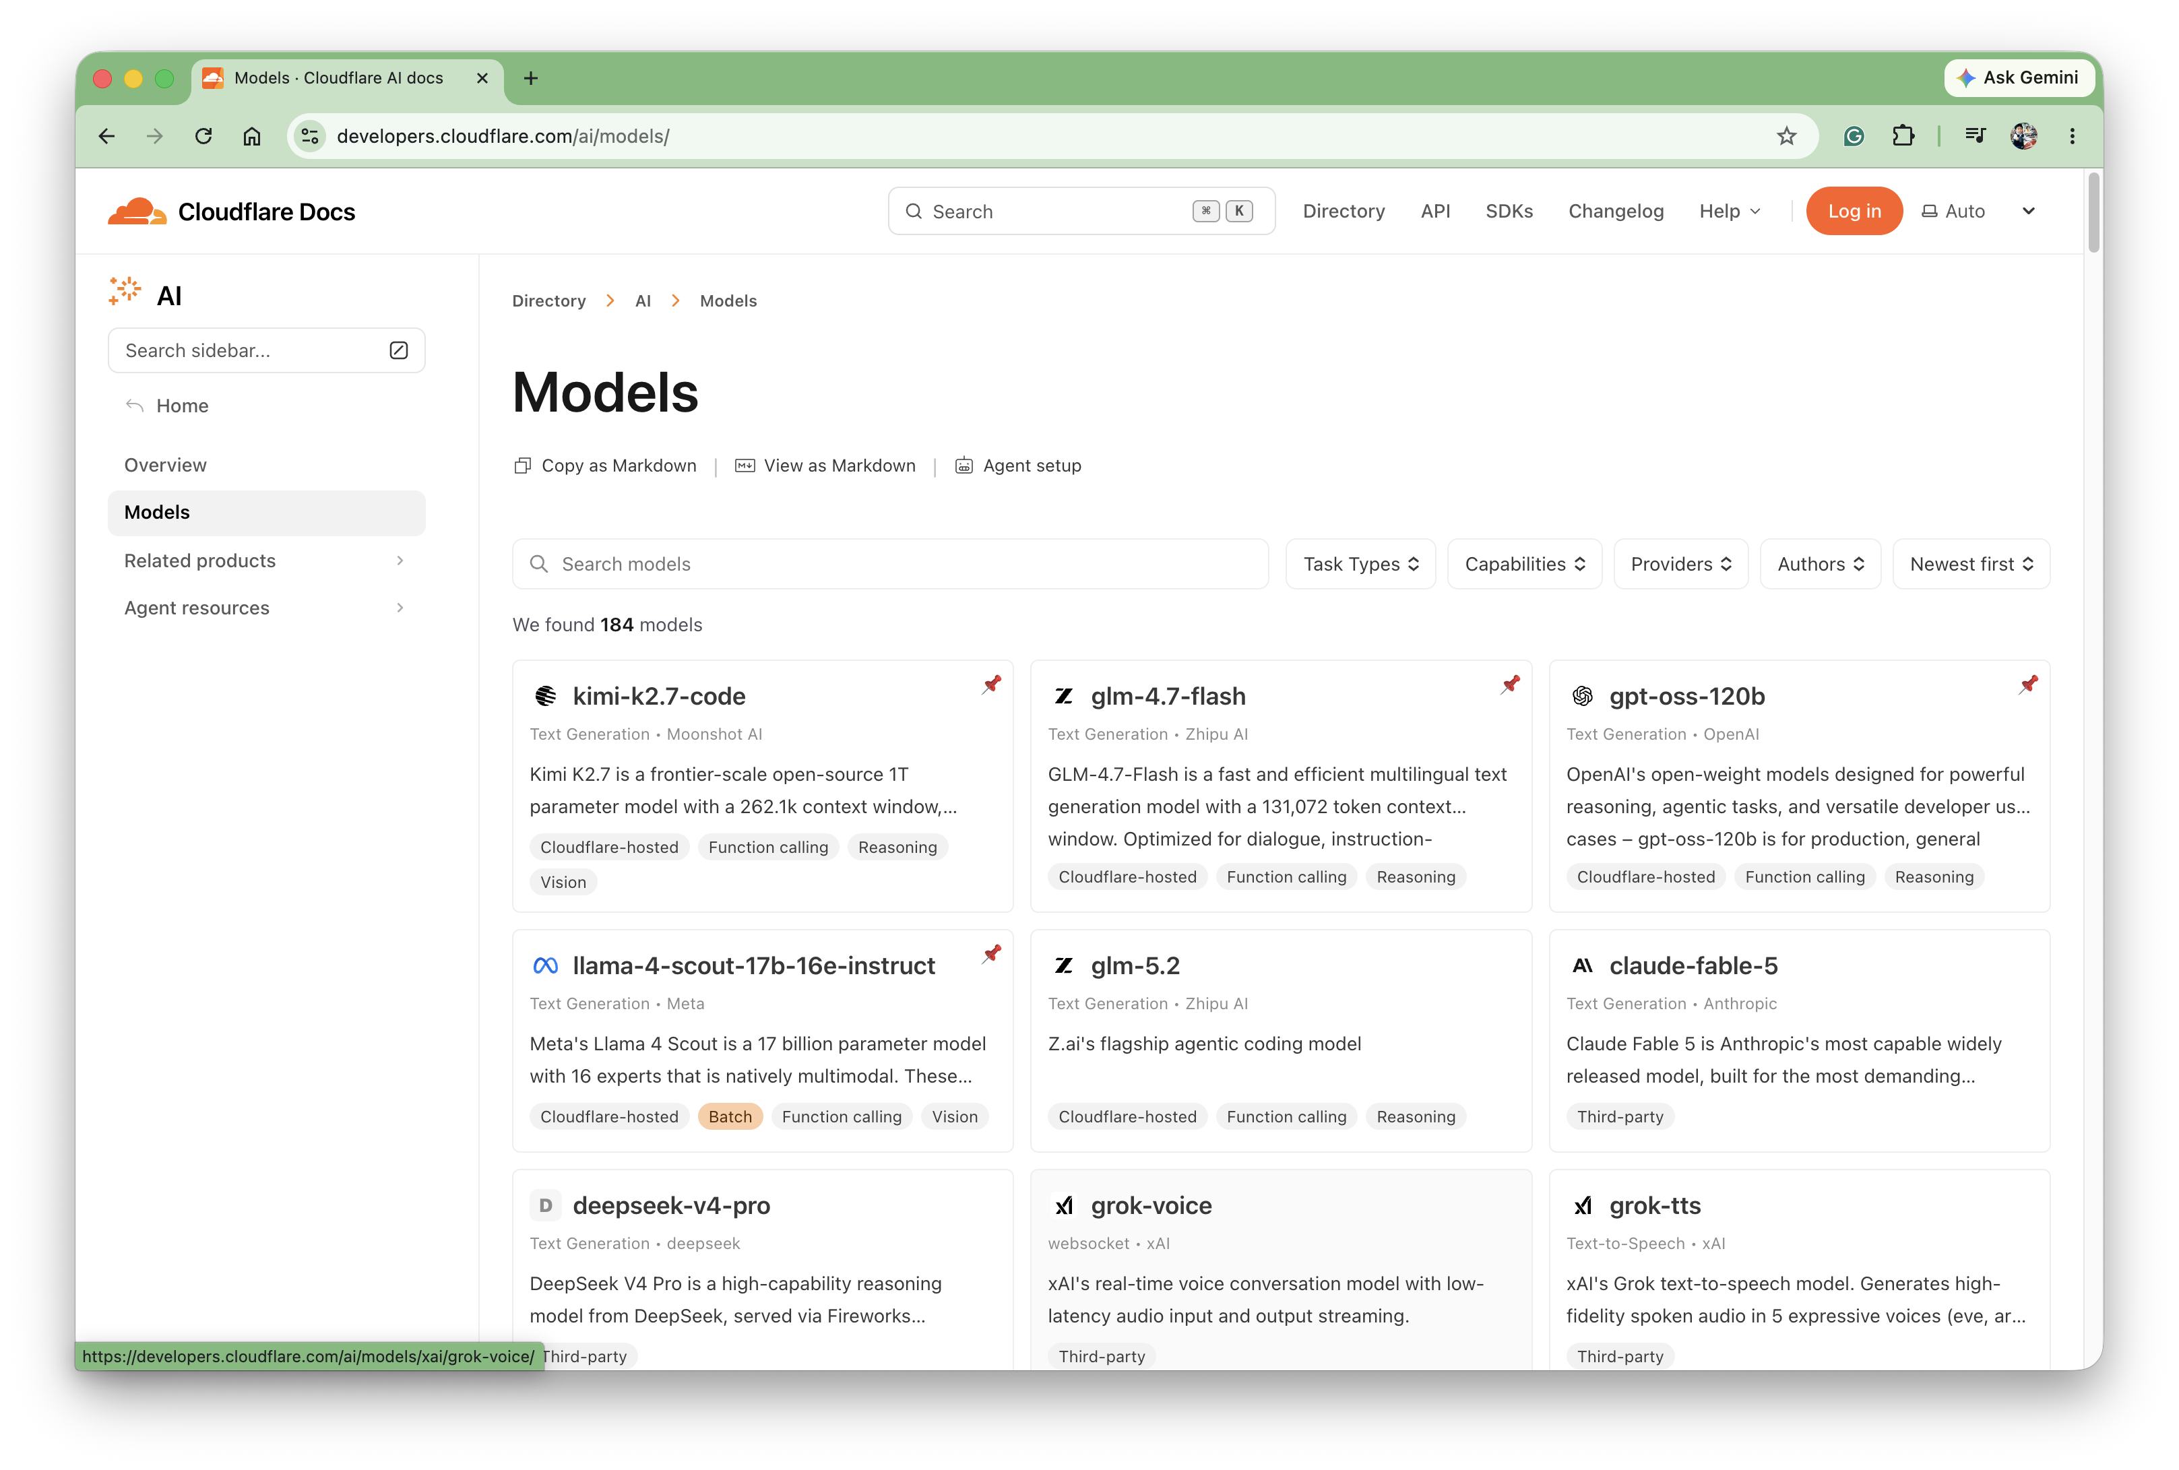Image resolution: width=2179 pixels, height=1470 pixels.
Task: Close the Models Cloudflare AI docs tab
Action: tap(482, 78)
